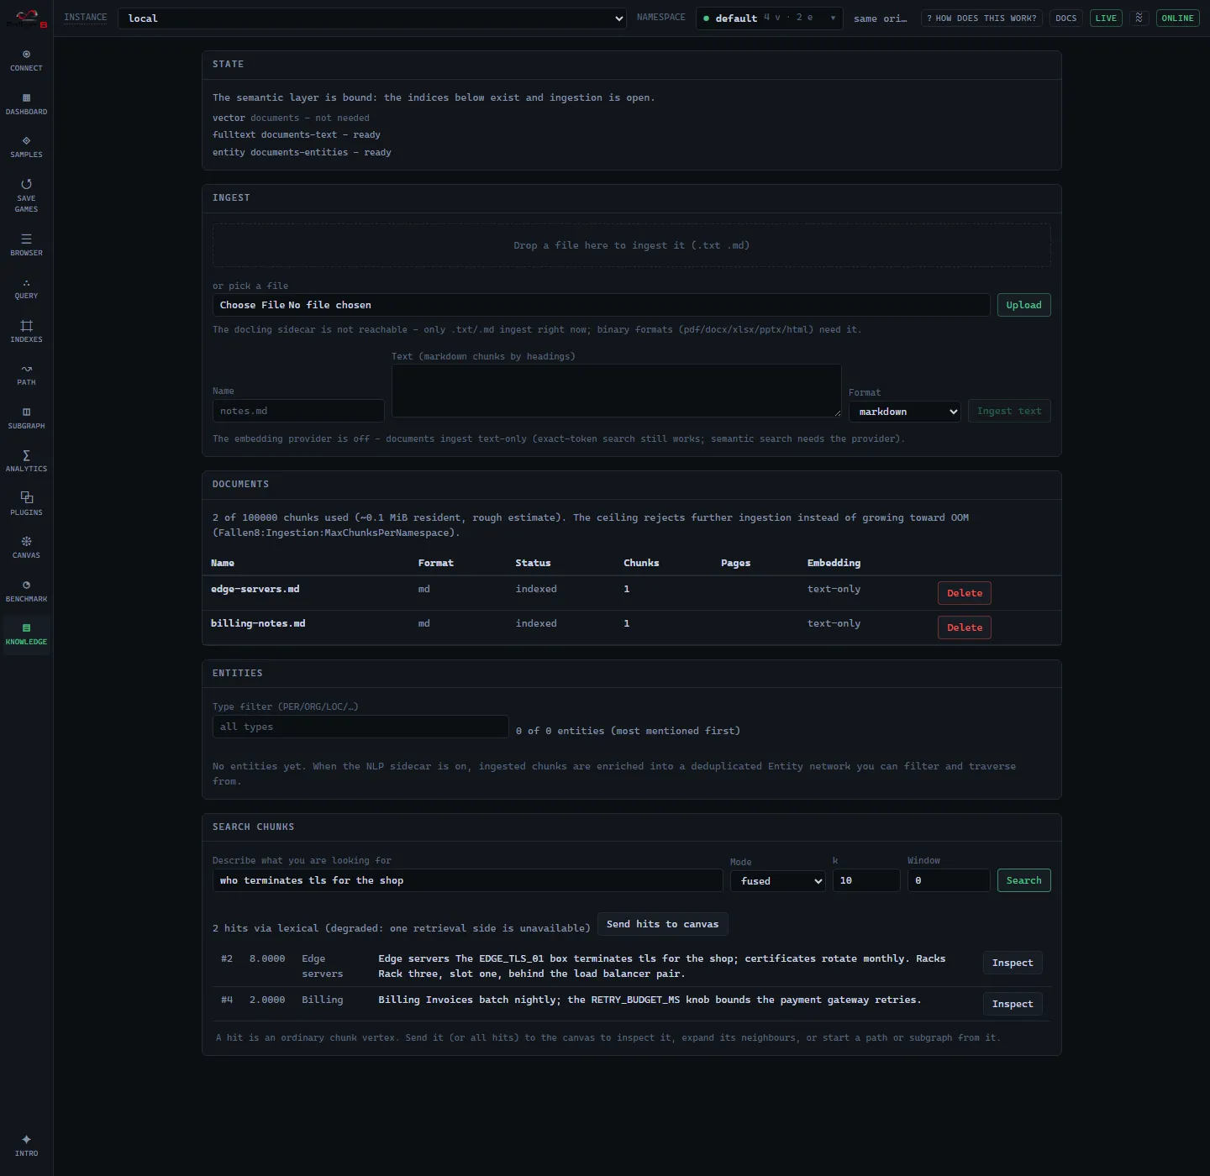The height and width of the screenshot is (1176, 1210).
Task: Click the Window value field
Action: [949, 880]
